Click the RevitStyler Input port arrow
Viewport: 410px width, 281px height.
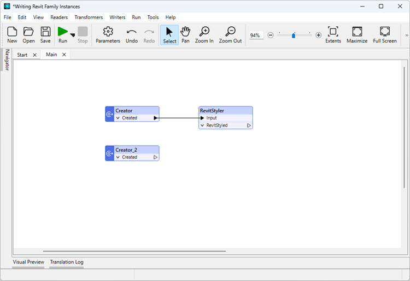tap(202, 118)
